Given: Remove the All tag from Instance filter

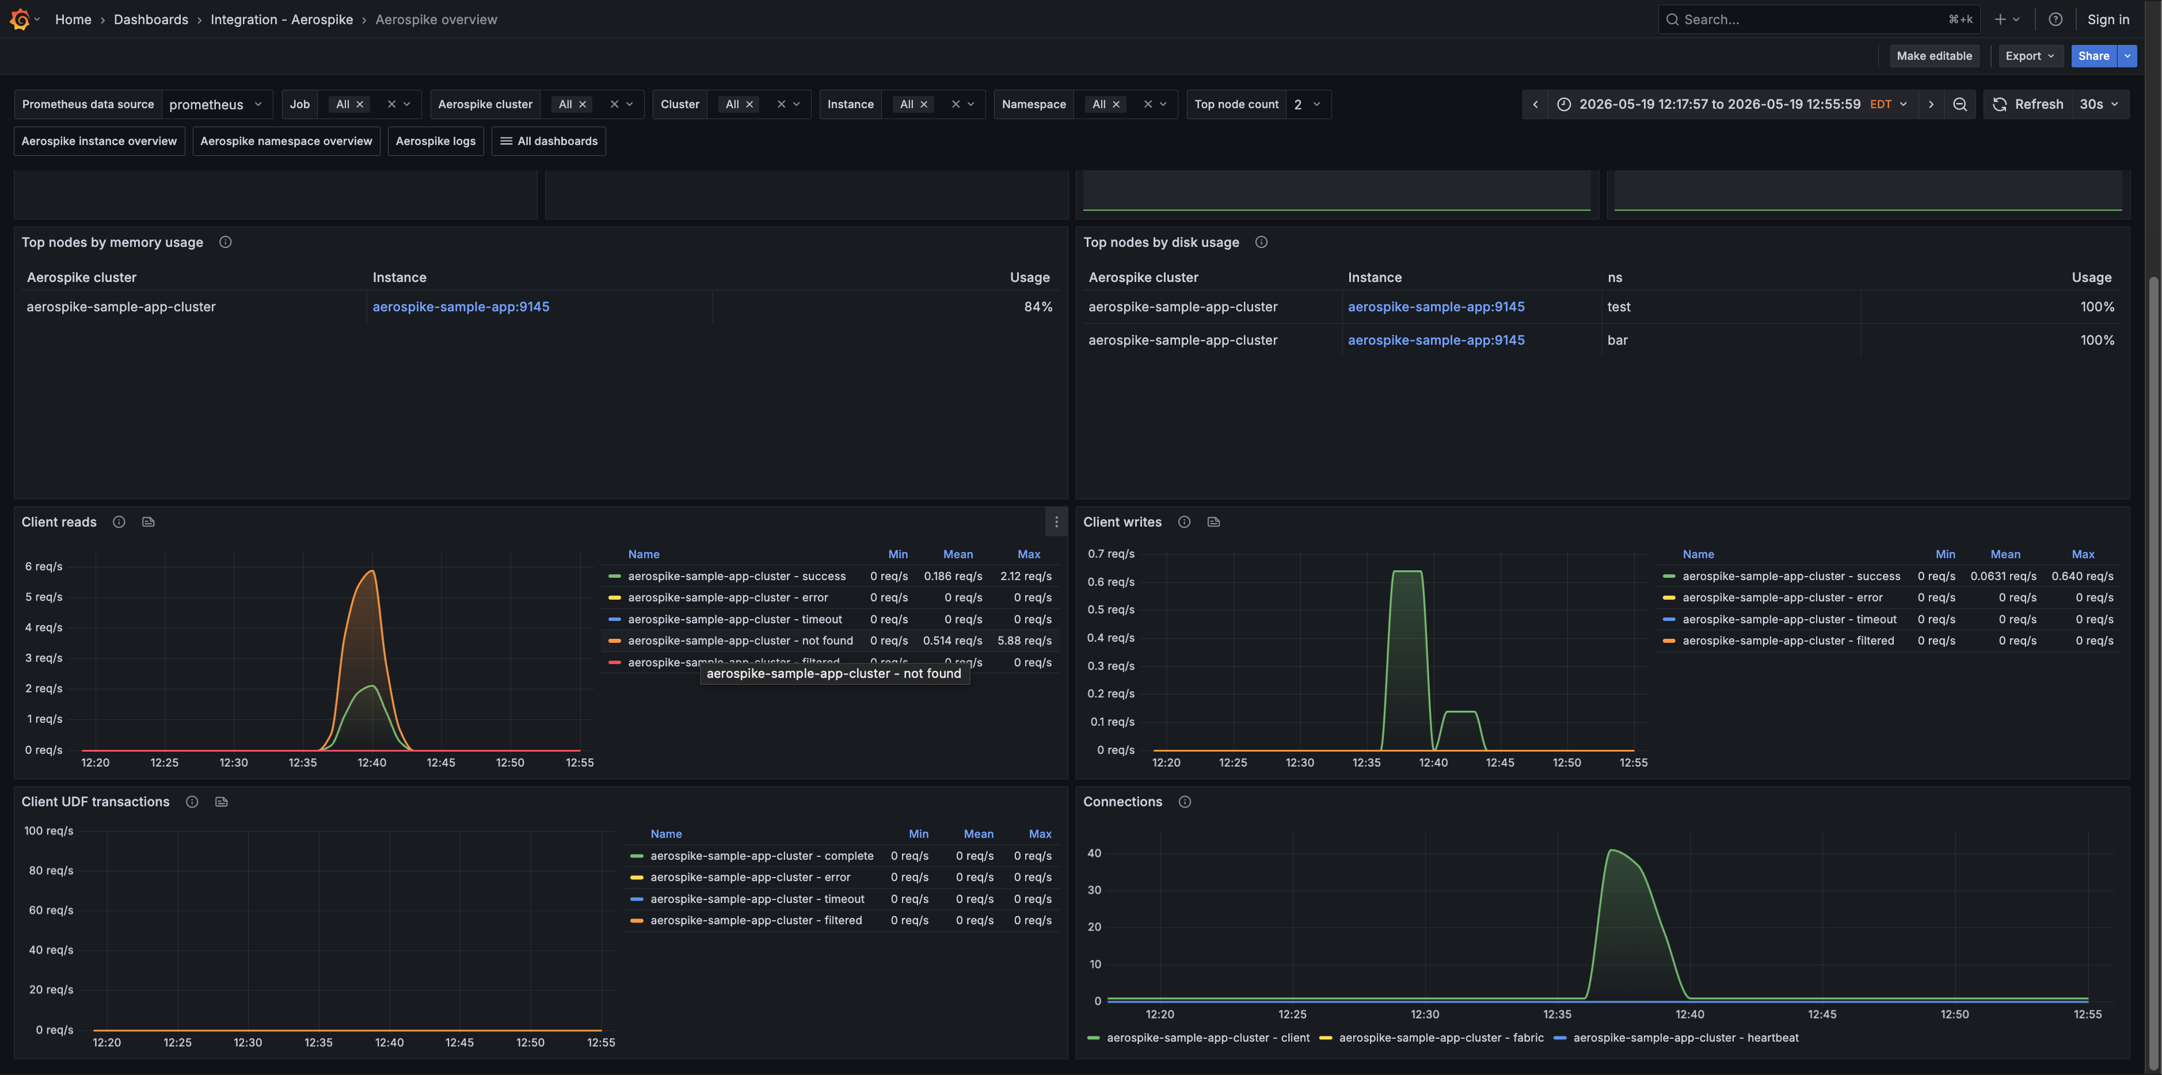Looking at the screenshot, I should tap(924, 104).
